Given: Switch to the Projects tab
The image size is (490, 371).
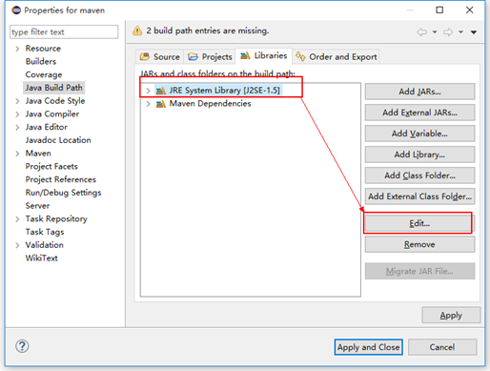Looking at the screenshot, I should tap(210, 56).
